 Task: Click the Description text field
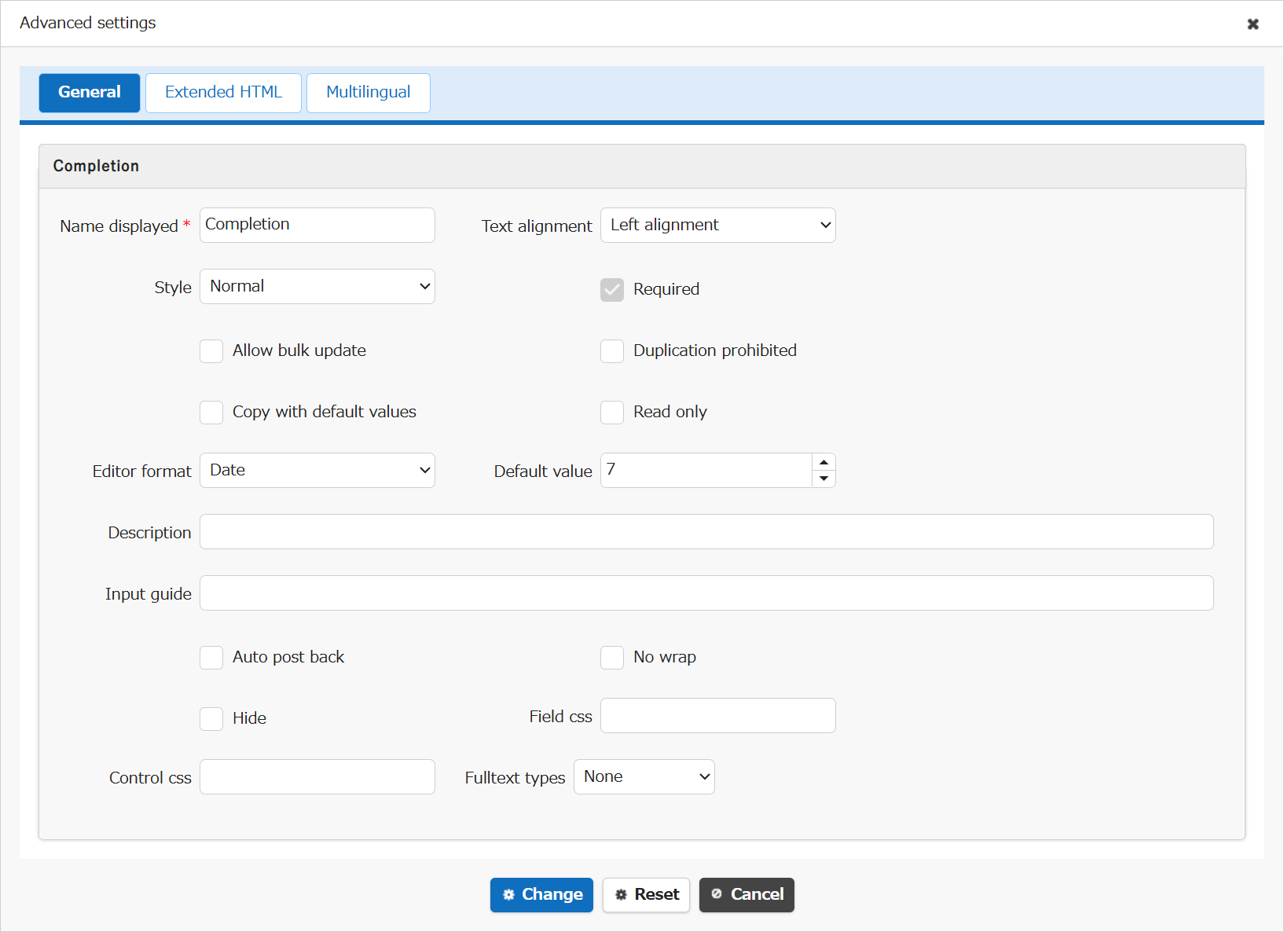(x=706, y=531)
